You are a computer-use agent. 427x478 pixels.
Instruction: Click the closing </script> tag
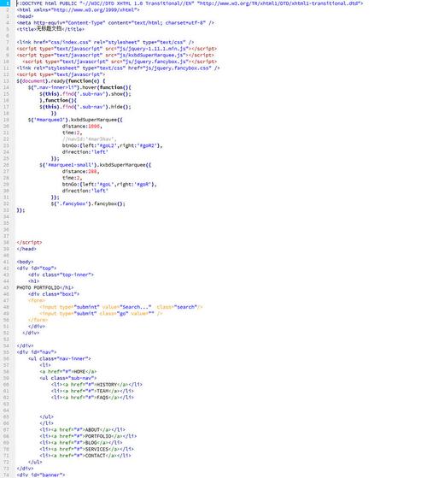[29, 242]
